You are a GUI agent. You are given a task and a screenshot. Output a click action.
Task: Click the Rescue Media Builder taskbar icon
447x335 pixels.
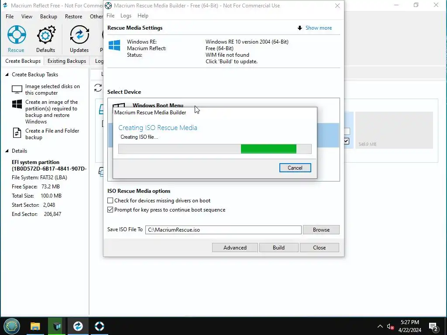[x=100, y=326]
